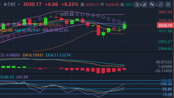Screen dimensions: 174x98
Task: Click the 3067.09 price axis label
Action: (165, 12)
